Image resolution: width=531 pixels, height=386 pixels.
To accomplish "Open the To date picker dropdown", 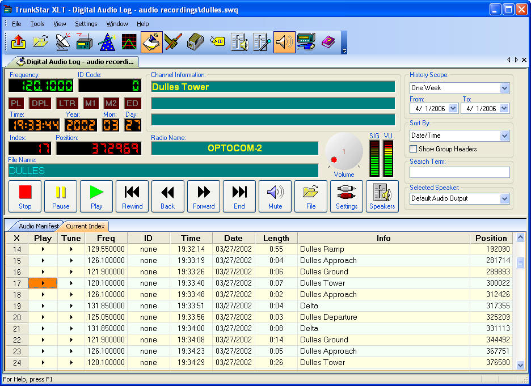I will pos(504,109).
